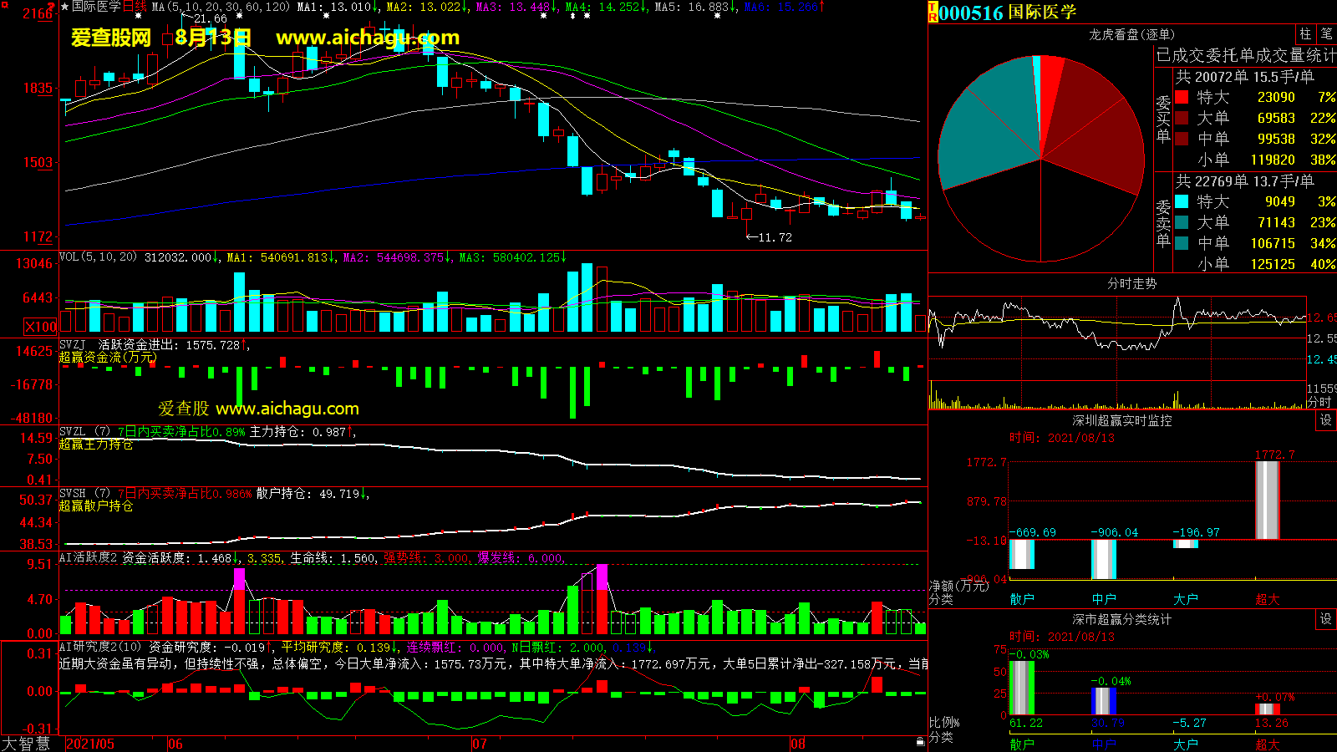Click the cyan 特大 sell order legend square
The height and width of the screenshot is (752, 1337).
[1182, 201]
